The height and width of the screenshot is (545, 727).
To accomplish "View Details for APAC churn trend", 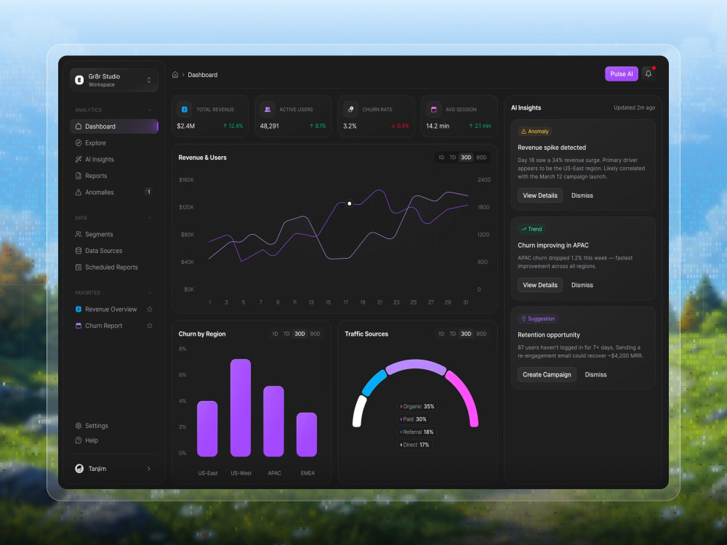I will pyautogui.click(x=540, y=285).
